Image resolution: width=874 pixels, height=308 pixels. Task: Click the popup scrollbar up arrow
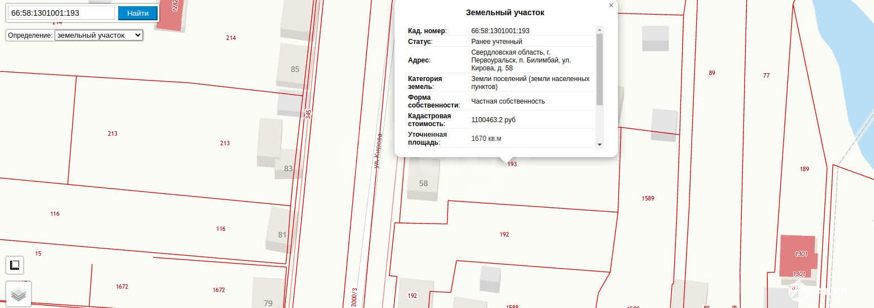[x=599, y=30]
